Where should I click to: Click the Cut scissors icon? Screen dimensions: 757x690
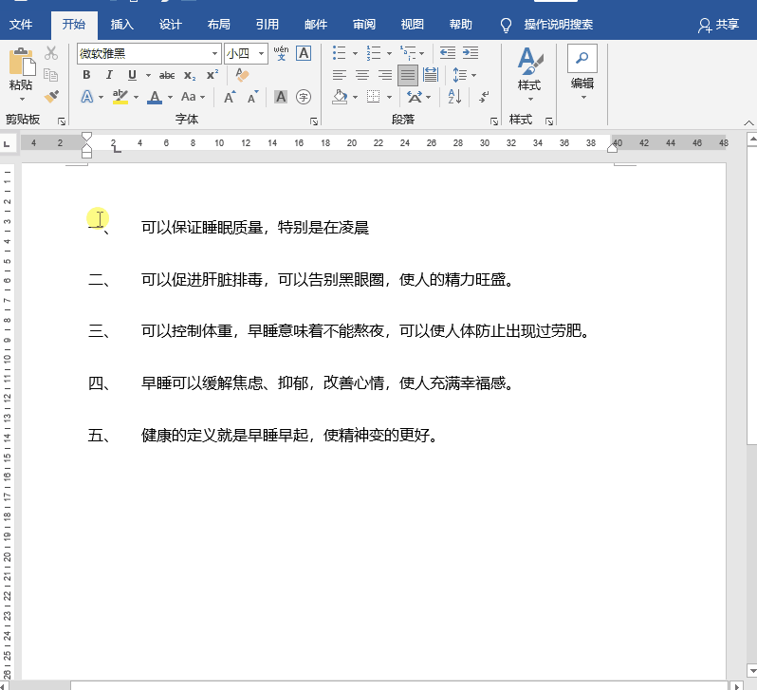click(51, 53)
